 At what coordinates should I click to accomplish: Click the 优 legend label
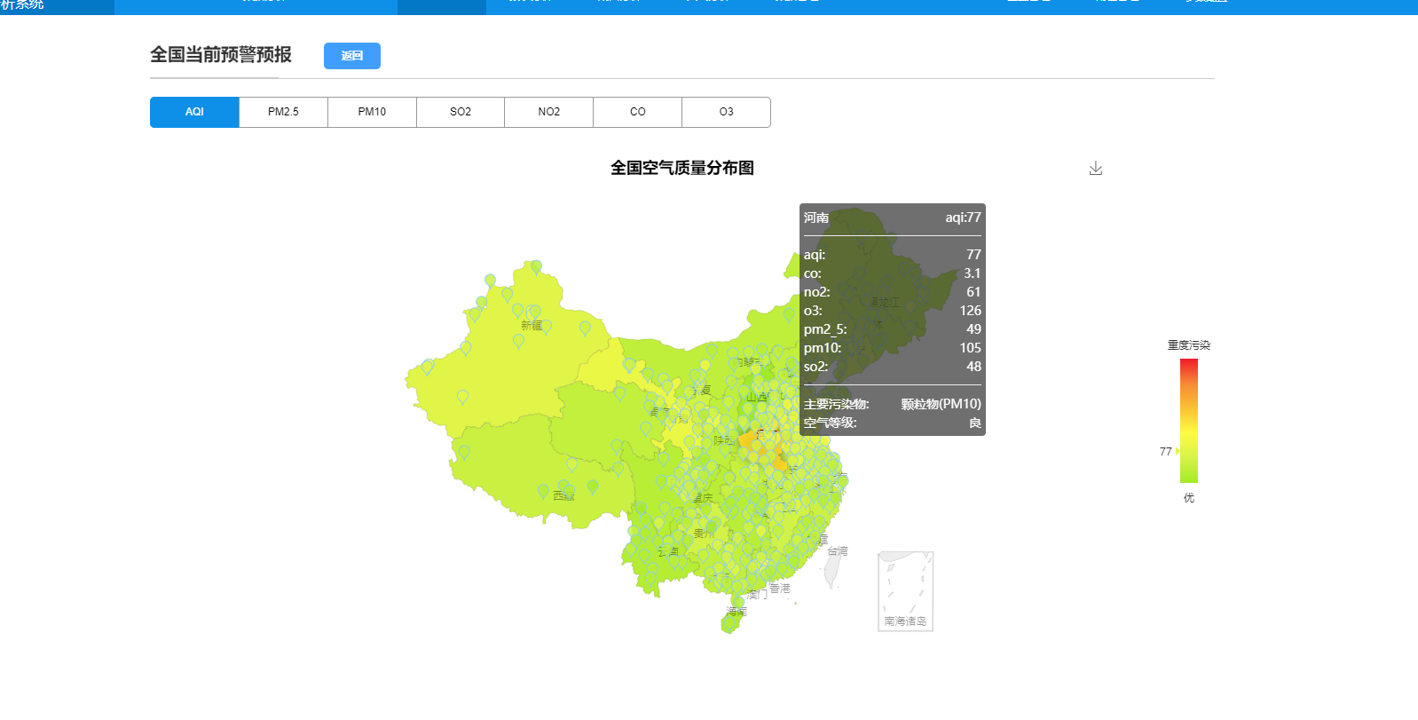1189,498
